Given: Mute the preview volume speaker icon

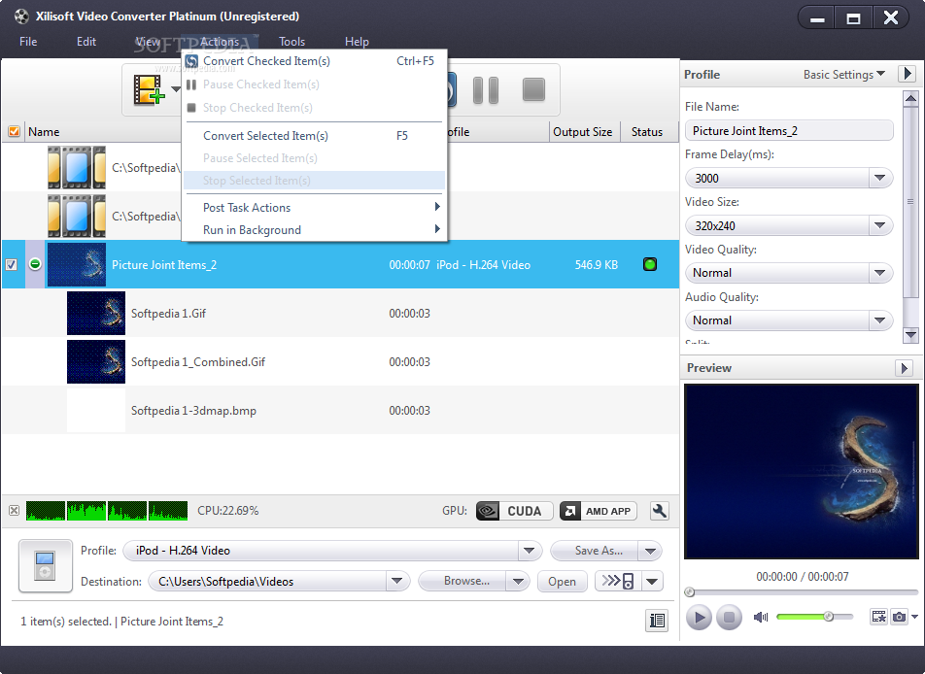Looking at the screenshot, I should point(761,617).
